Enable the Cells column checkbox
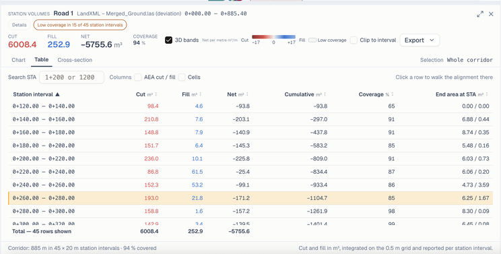 pos(182,77)
